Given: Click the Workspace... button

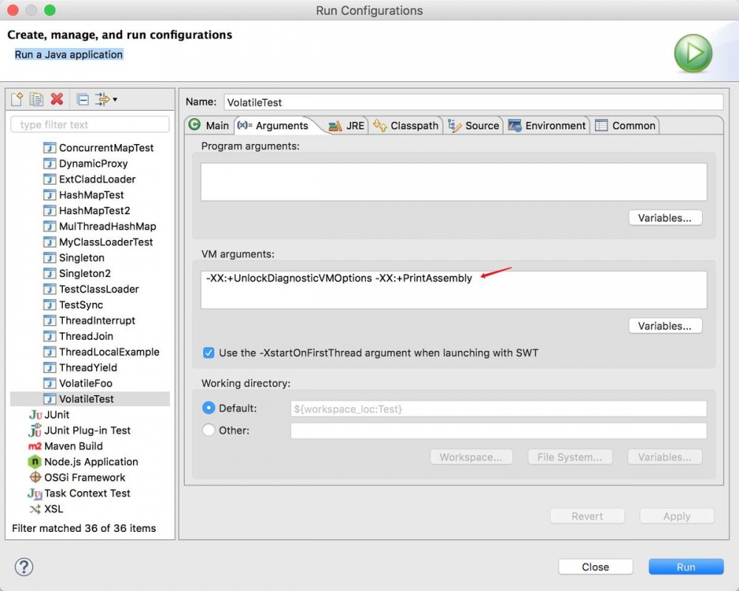Looking at the screenshot, I should coord(471,457).
